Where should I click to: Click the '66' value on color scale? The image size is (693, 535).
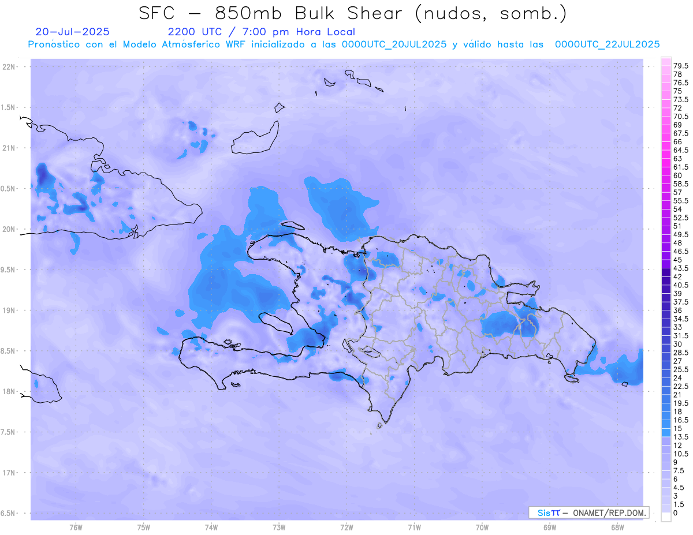pos(678,141)
